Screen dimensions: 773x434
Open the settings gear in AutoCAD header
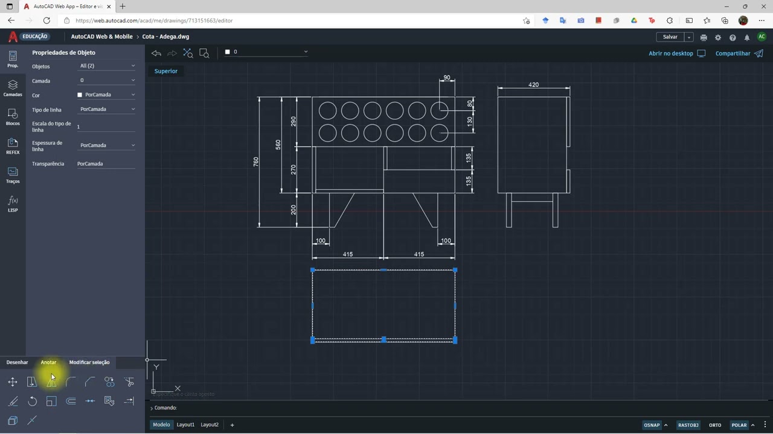[x=718, y=37]
